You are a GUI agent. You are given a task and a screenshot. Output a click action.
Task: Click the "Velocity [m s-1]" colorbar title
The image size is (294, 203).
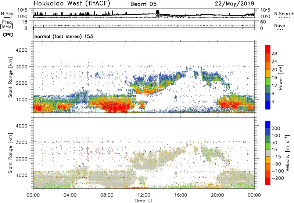coord(287,153)
